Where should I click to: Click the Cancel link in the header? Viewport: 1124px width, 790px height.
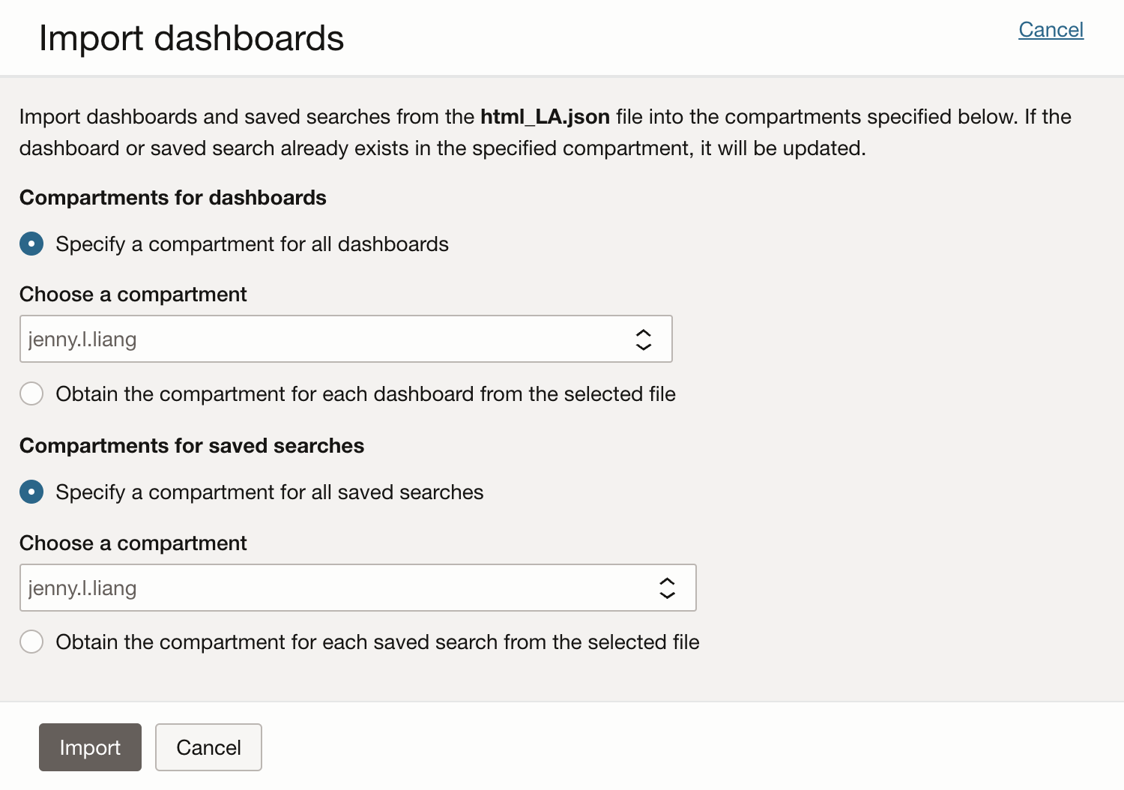[1051, 30]
